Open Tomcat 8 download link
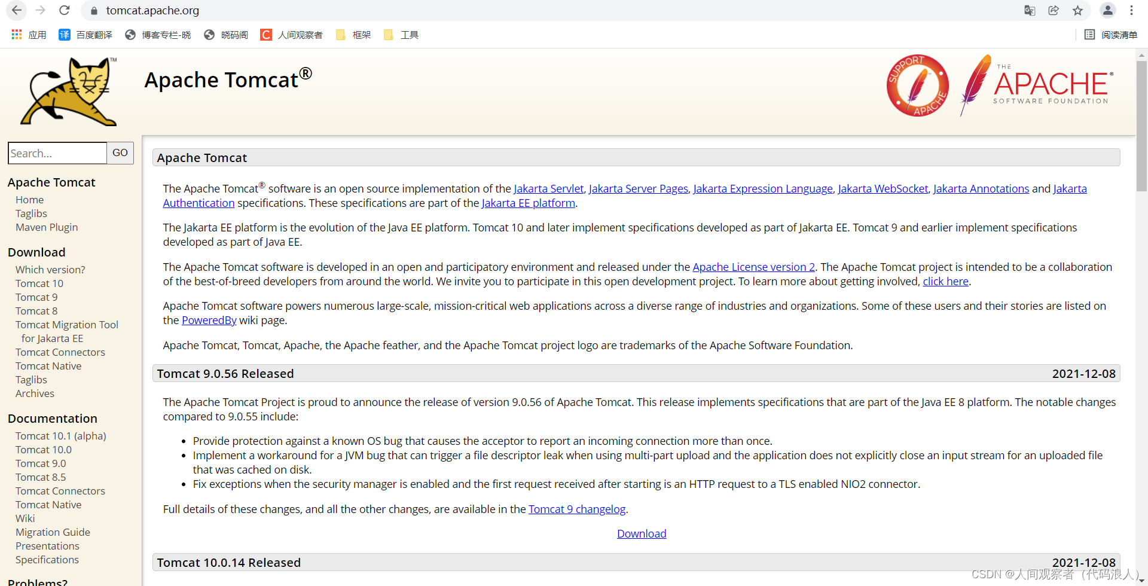Viewport: 1148px width, 586px height. pos(36,311)
